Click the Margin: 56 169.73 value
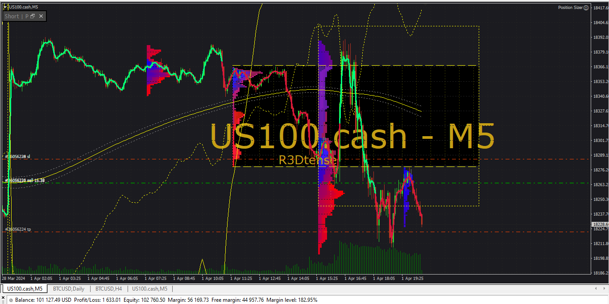The height and width of the screenshot is (304, 609). [x=188, y=300]
